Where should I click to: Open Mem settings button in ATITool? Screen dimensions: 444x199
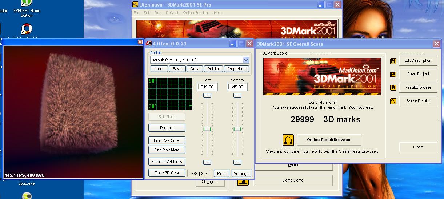221,174
